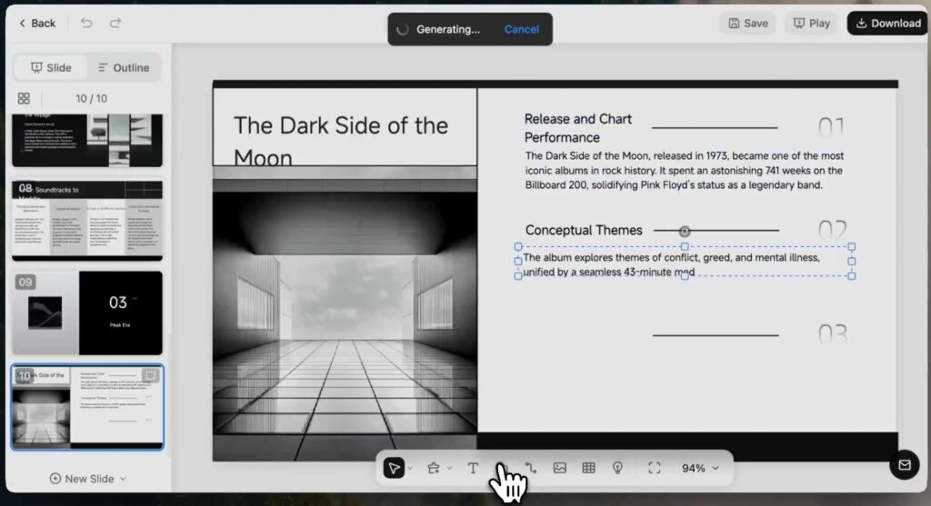This screenshot has height=506, width=931.
Task: Click the Conceptual Themes heading
Action: pyautogui.click(x=584, y=230)
